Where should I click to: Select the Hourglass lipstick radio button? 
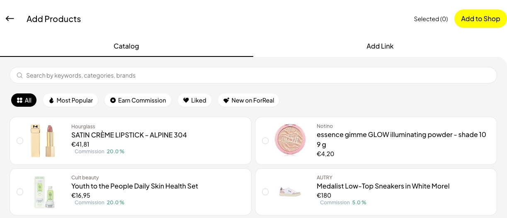(x=20, y=141)
